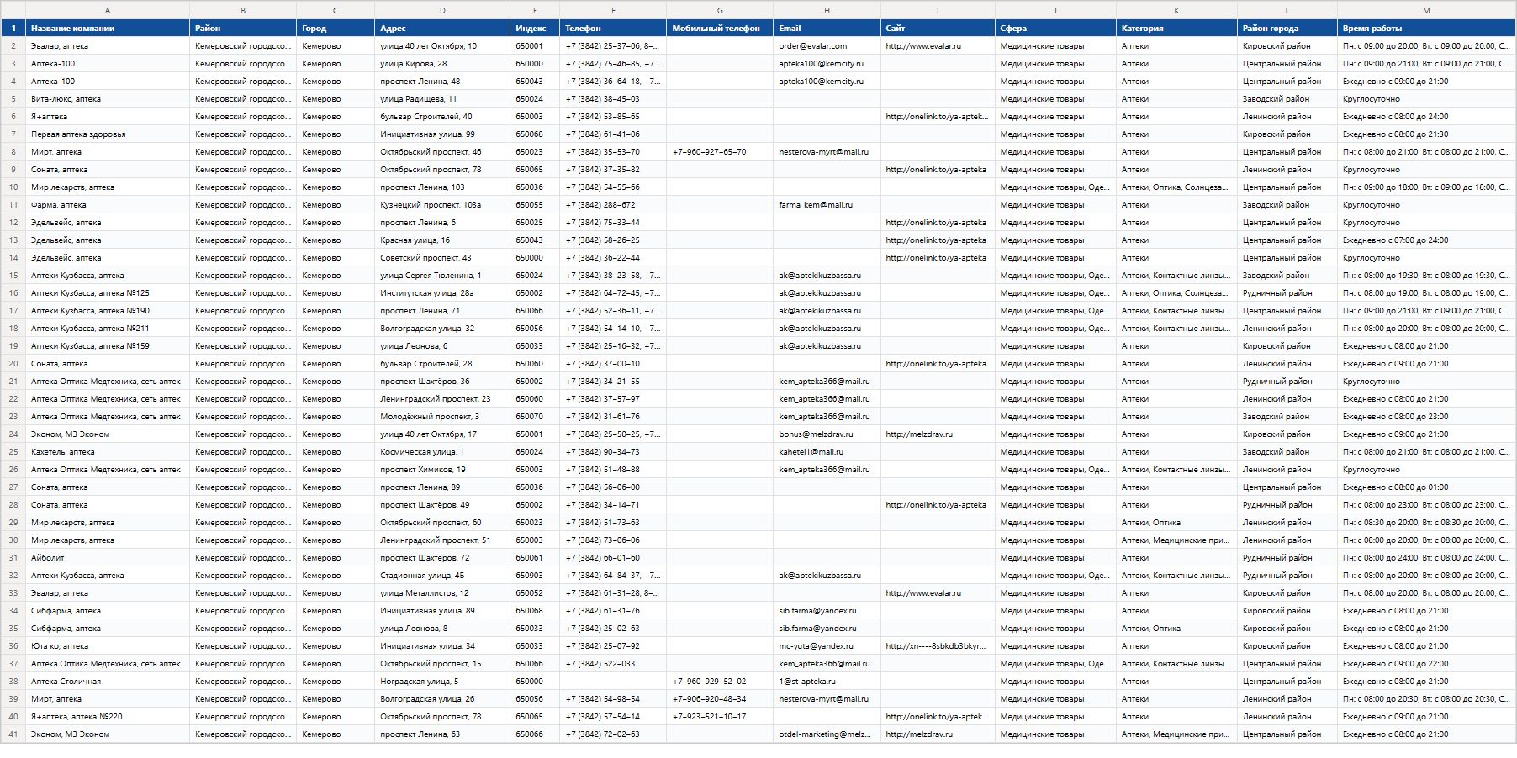
Task: Click the 'Мобильный телефон' header cell
Action: pyautogui.click(x=720, y=29)
